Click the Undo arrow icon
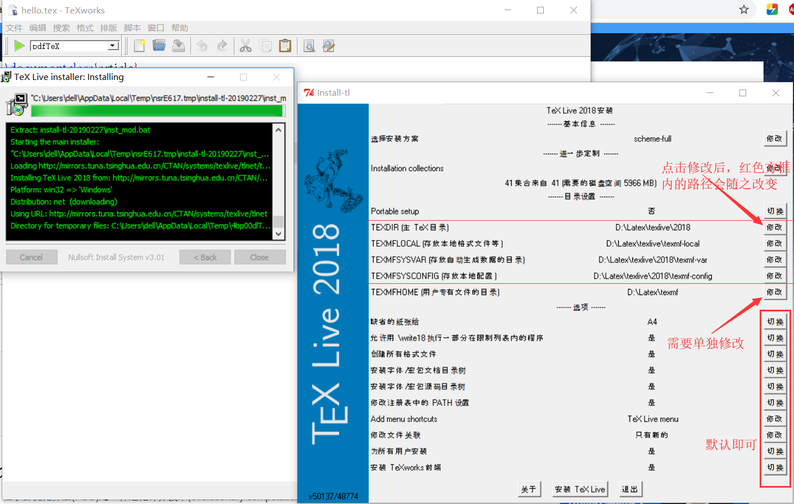This screenshot has height=504, width=794. click(202, 46)
